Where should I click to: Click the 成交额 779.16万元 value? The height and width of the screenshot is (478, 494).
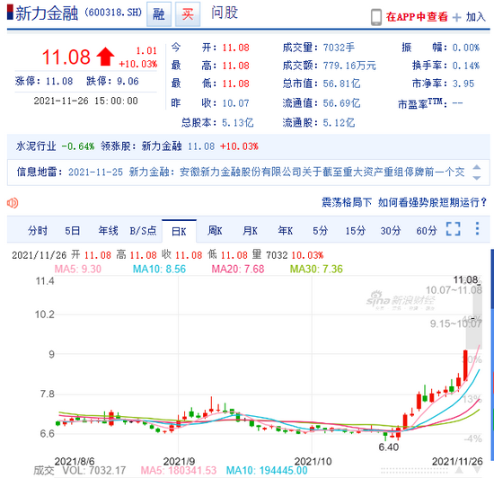point(349,66)
